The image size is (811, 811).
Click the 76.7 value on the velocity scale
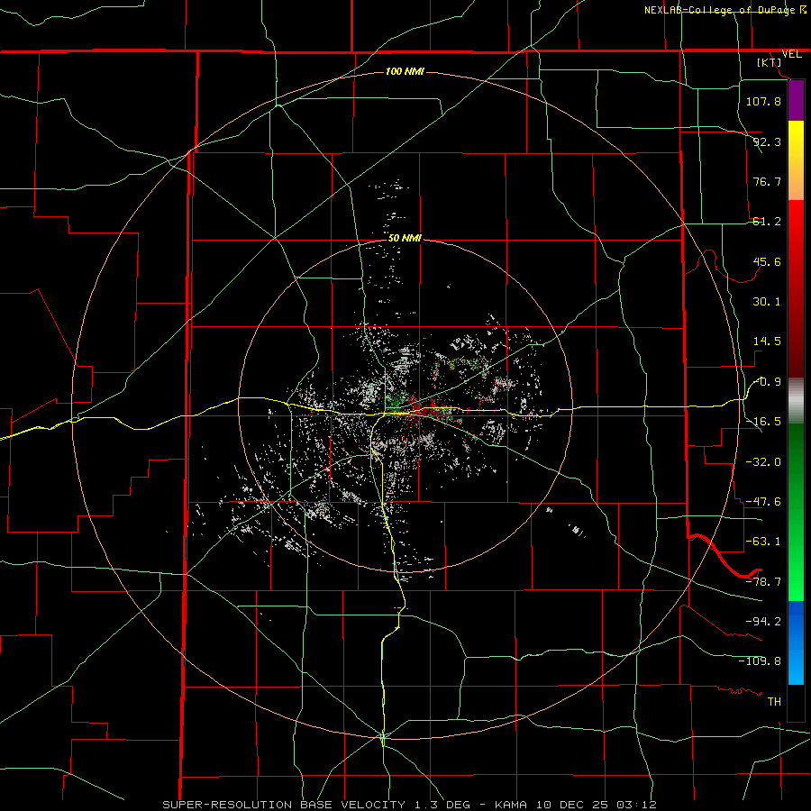tap(767, 181)
